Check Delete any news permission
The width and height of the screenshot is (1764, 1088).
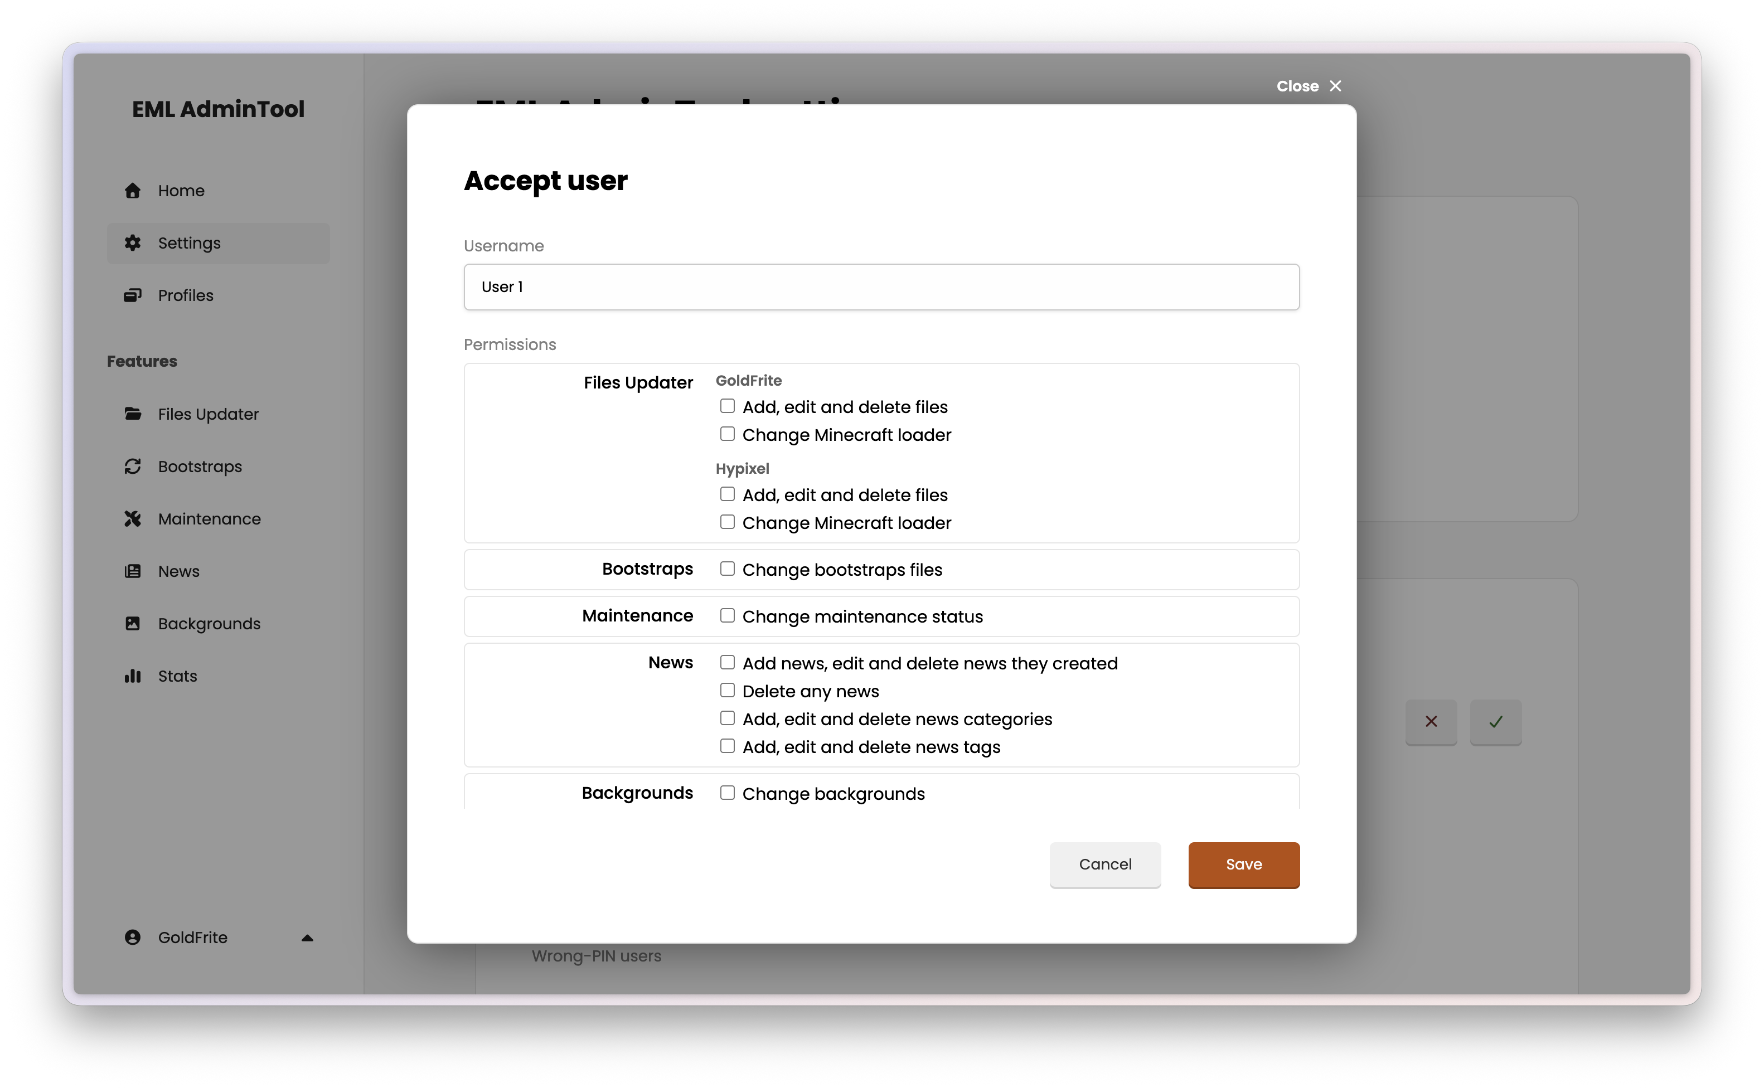727,689
